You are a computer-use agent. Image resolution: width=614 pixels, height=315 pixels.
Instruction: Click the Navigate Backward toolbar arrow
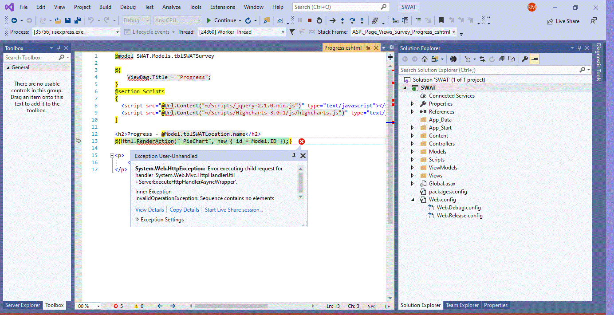(x=14, y=20)
